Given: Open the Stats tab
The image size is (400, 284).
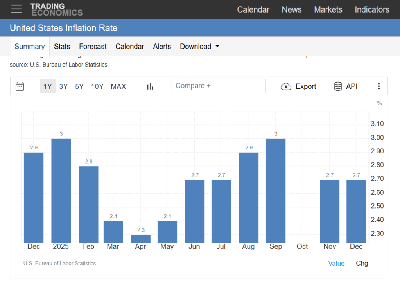Looking at the screenshot, I should point(62,47).
